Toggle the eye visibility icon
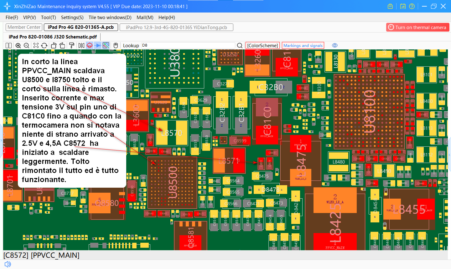 (335, 45)
